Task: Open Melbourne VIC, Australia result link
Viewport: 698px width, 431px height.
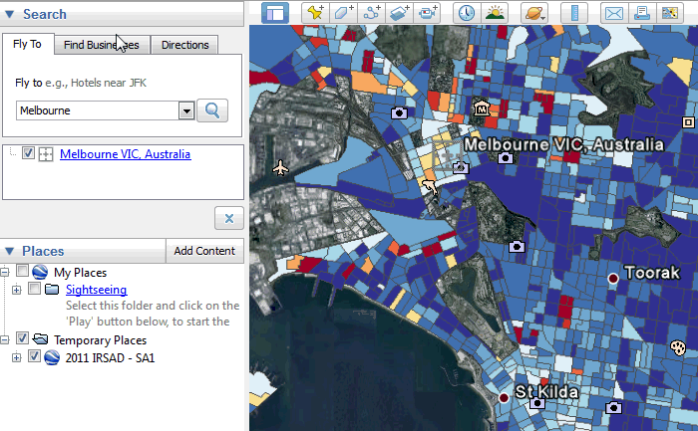Action: (x=125, y=154)
